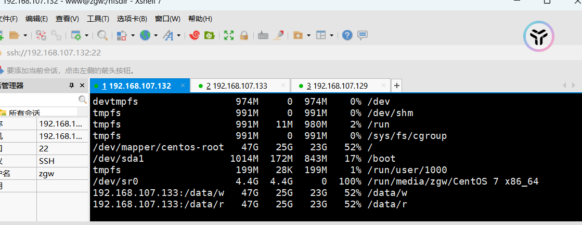This screenshot has width=582, height=225.
Task: Click the round colorful Y assistant icon
Action: click(x=539, y=36)
